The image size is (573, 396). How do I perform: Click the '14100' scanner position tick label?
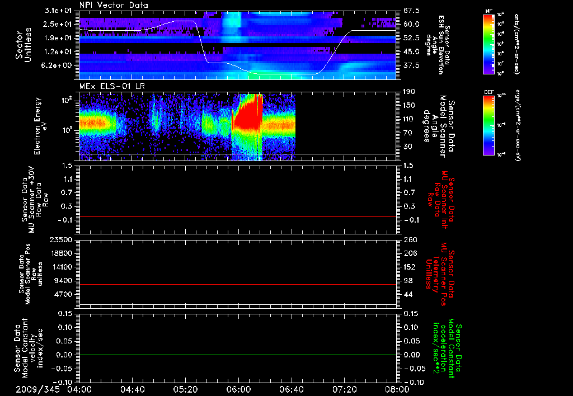pos(62,267)
